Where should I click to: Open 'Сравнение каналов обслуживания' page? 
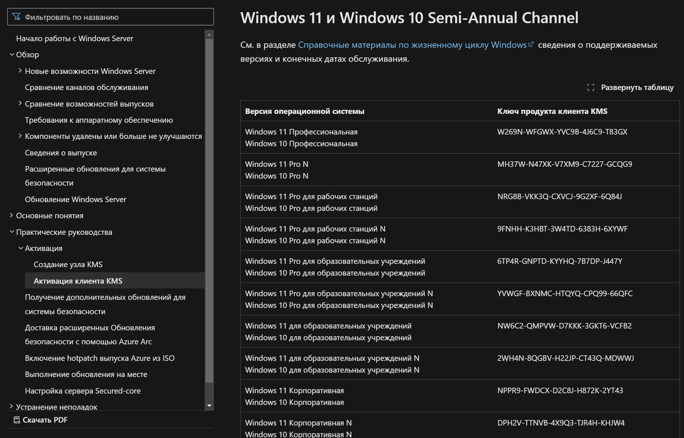(x=87, y=88)
